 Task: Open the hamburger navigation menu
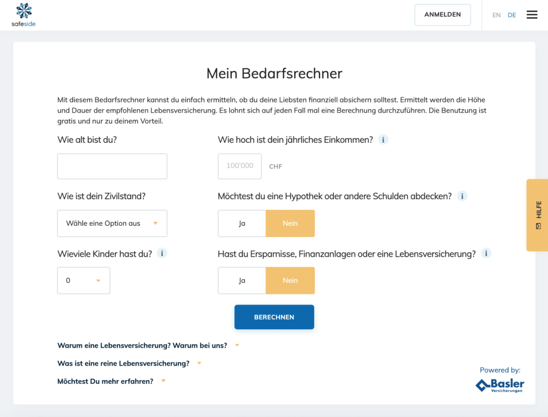[x=531, y=14]
